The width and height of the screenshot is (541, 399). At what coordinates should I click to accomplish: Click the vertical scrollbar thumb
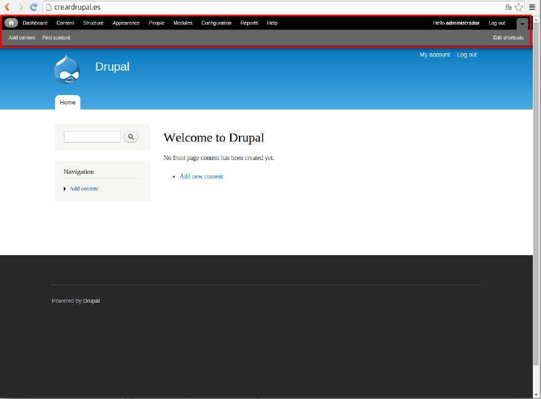(537, 193)
